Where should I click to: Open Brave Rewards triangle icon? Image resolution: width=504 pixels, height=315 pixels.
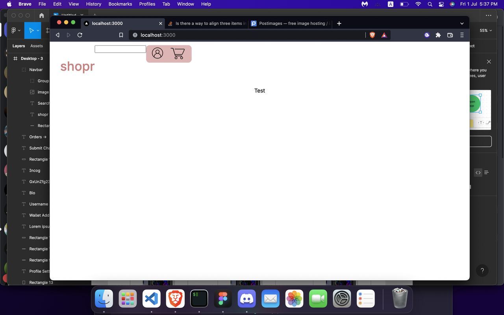(384, 35)
